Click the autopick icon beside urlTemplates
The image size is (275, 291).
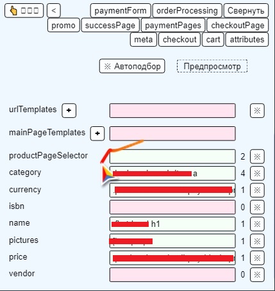pyautogui.click(x=257, y=110)
